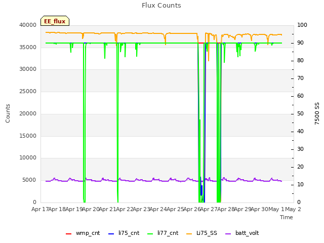324x243 pixels.
Task: Click the Apr 26 date label
Action: click(192, 209)
